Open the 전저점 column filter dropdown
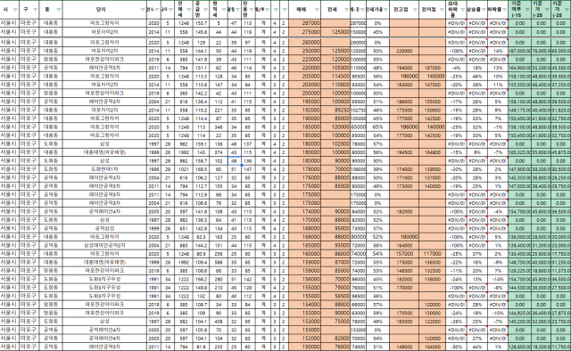The height and width of the screenshot is (351, 571). pos(443,10)
